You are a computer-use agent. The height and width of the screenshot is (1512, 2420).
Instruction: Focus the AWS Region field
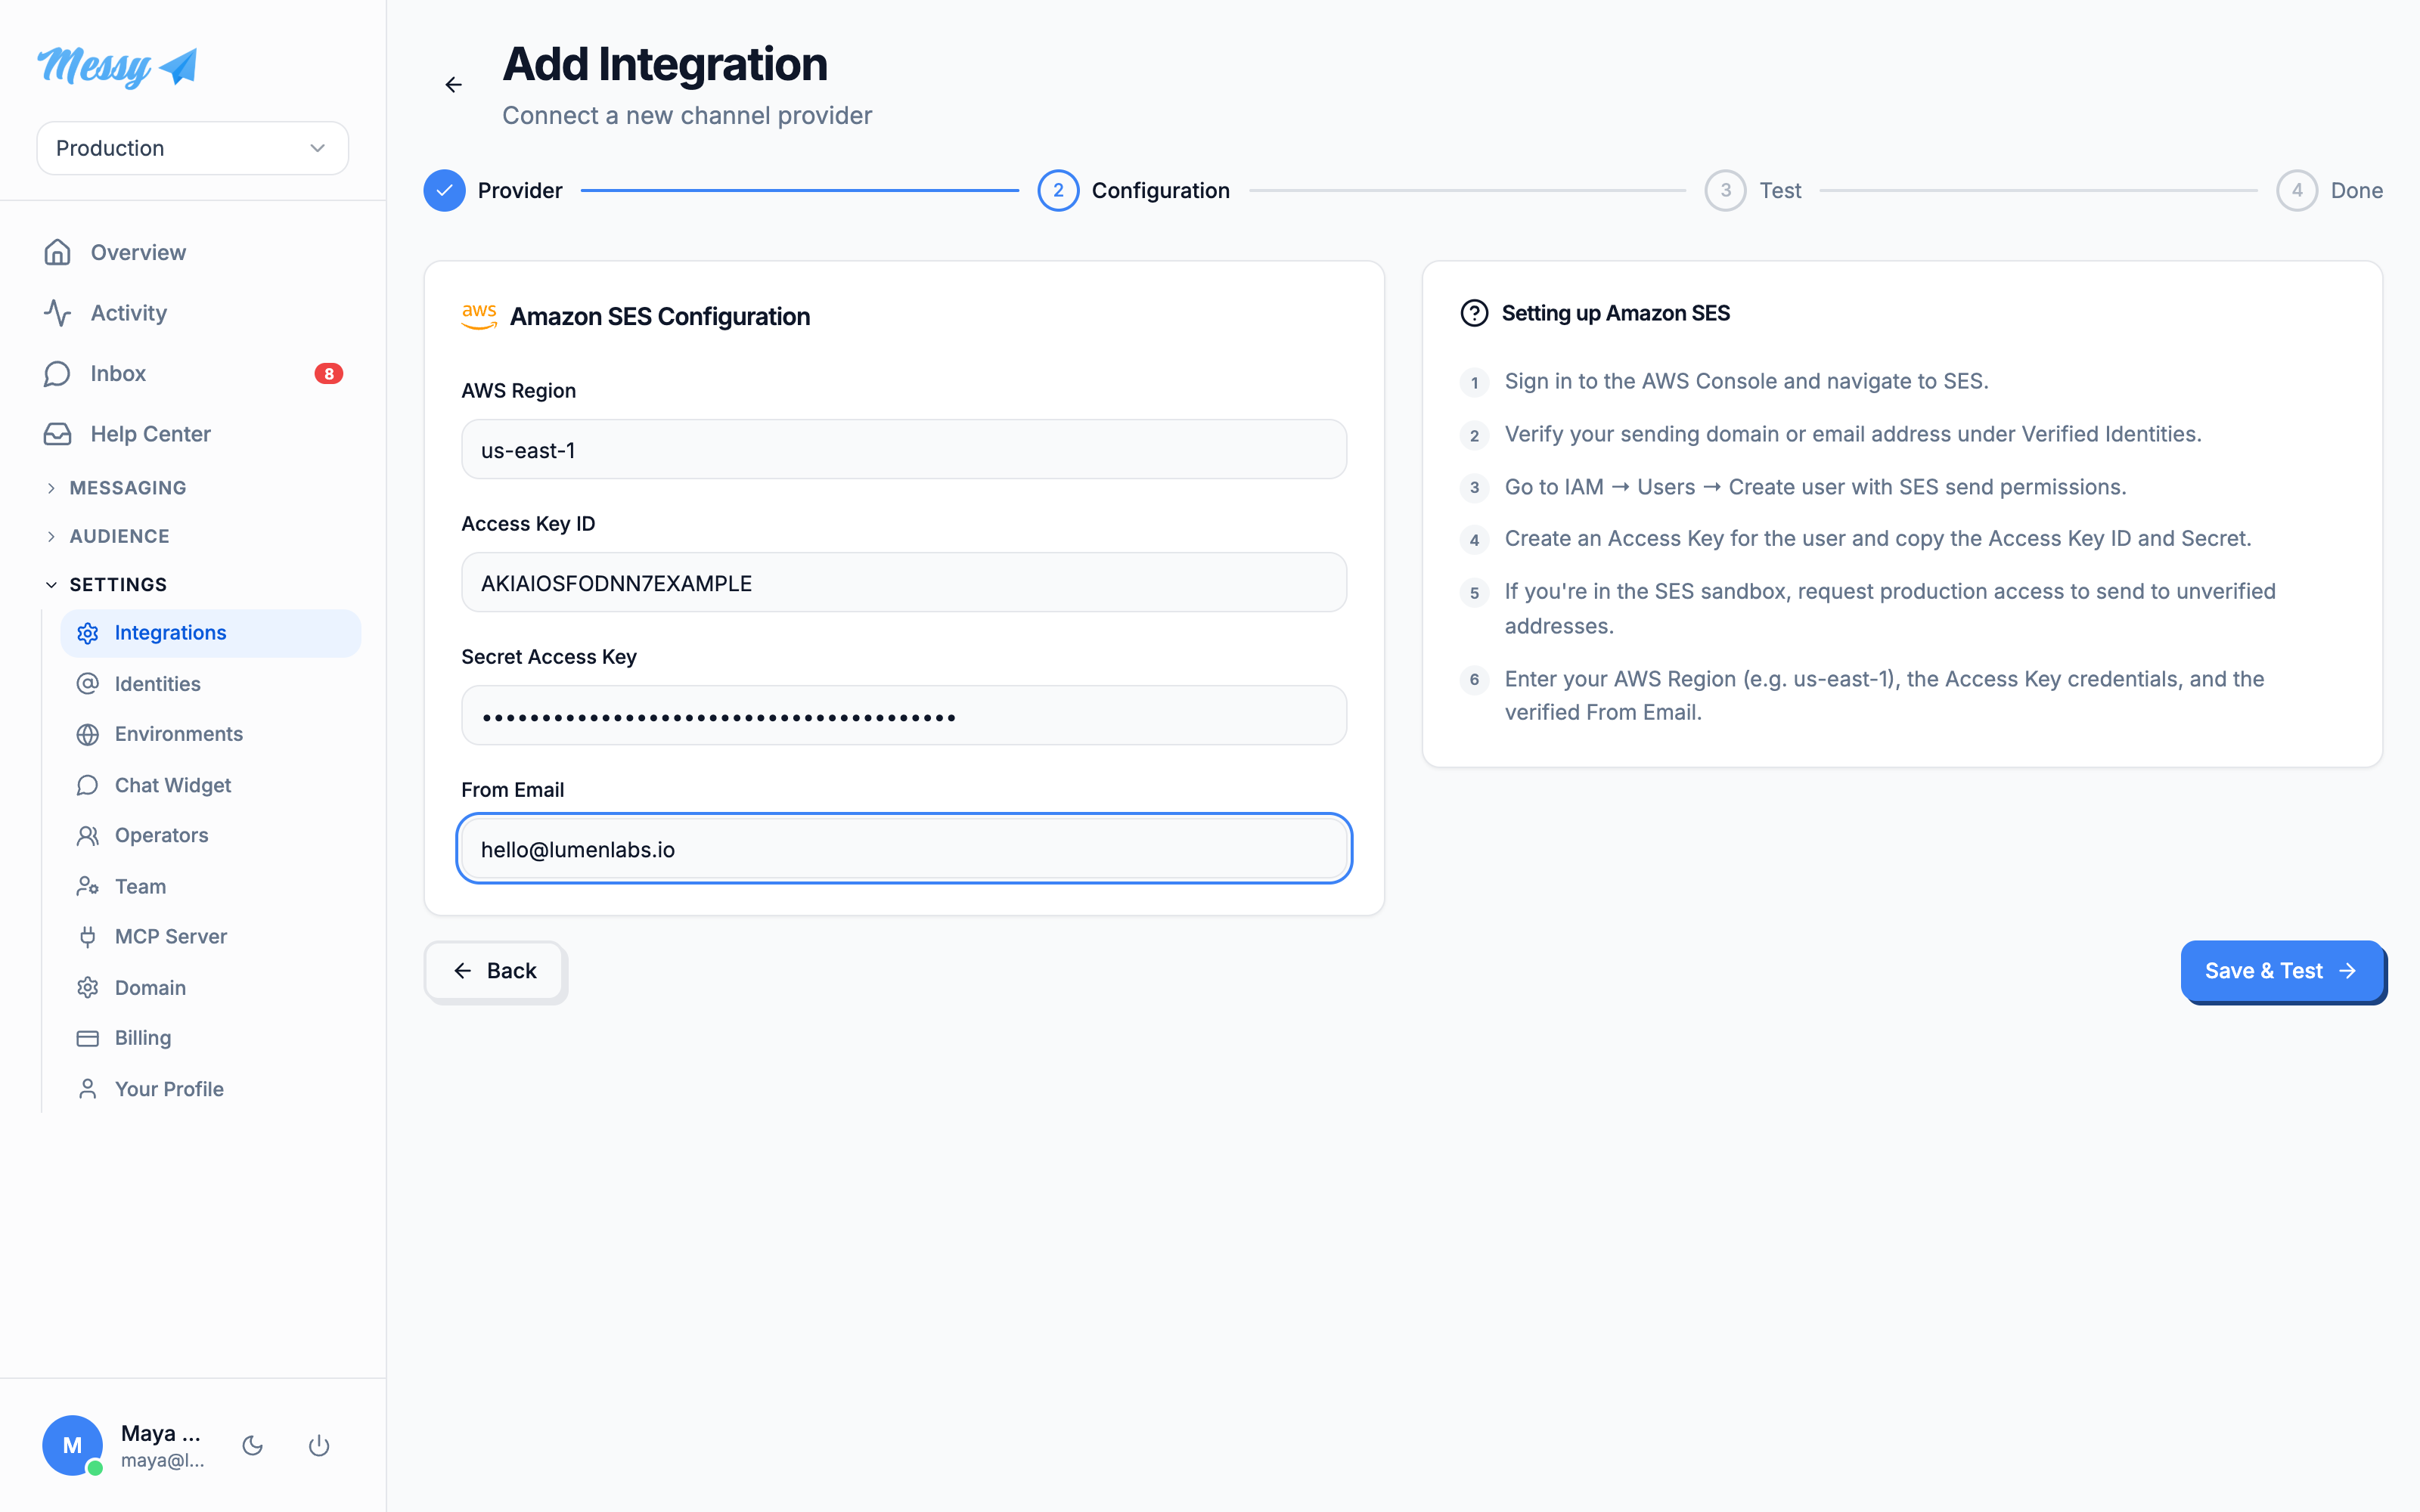pos(903,449)
